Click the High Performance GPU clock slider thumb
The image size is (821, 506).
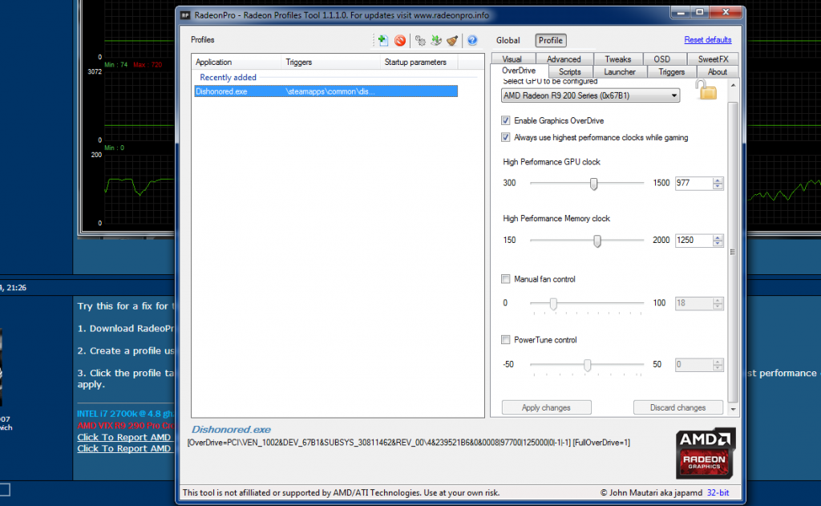coord(593,184)
